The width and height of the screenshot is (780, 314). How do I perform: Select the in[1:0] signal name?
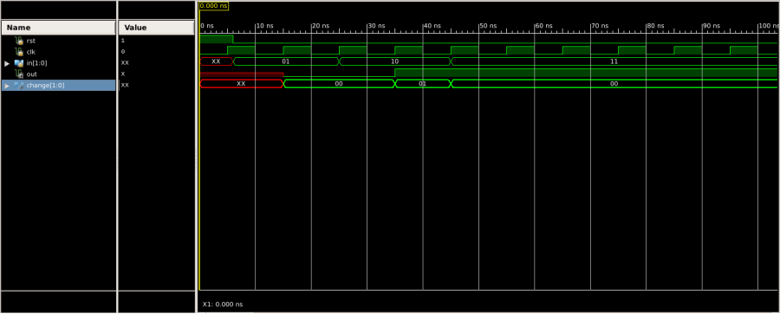[37, 63]
